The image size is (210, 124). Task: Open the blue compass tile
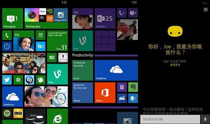point(7,46)
